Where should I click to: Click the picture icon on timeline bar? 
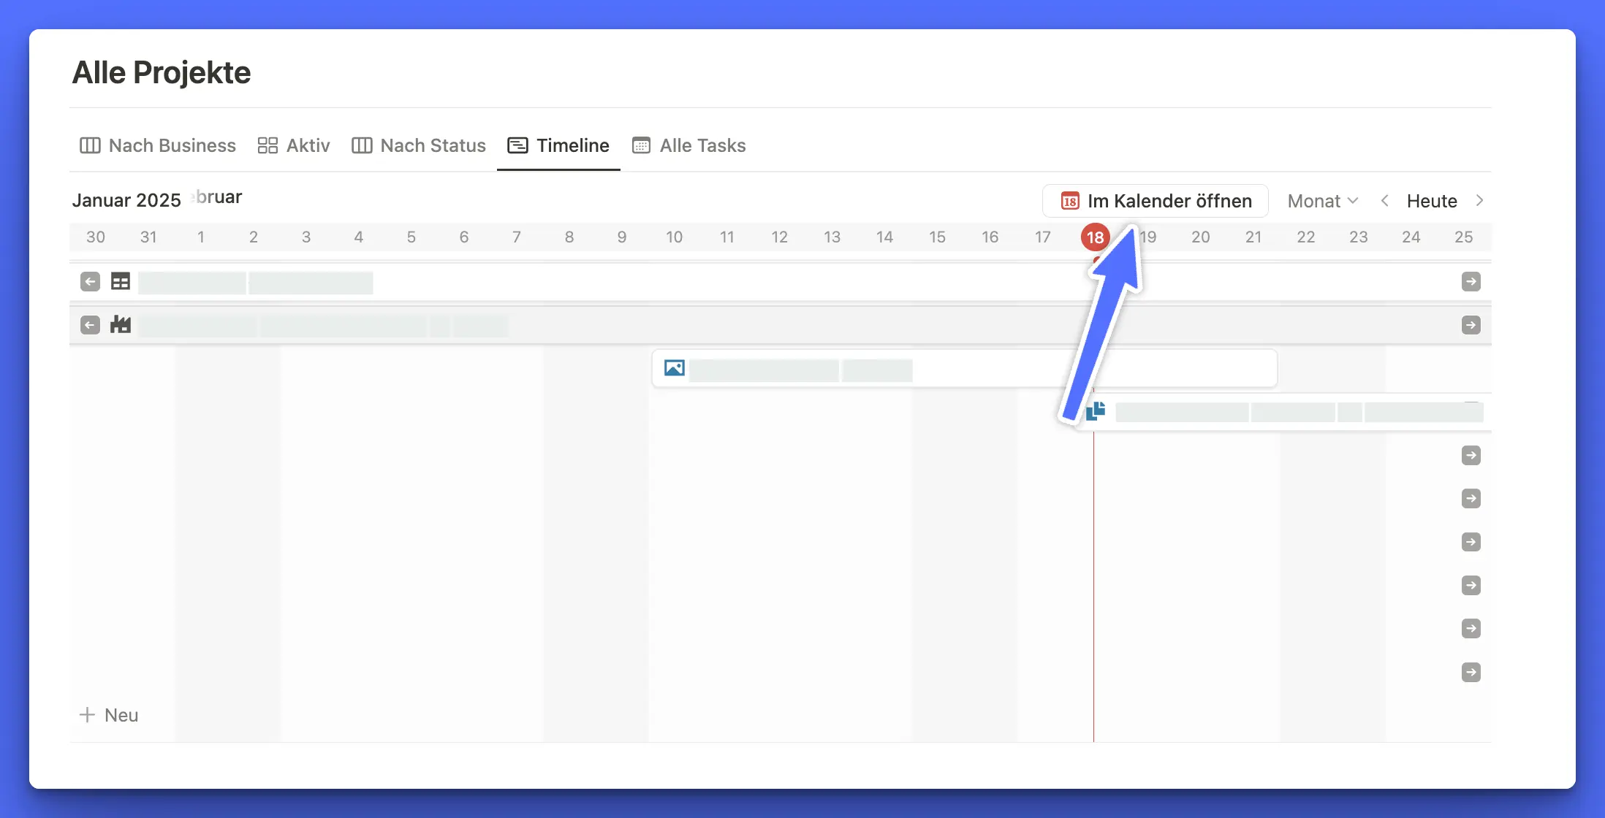pos(674,368)
